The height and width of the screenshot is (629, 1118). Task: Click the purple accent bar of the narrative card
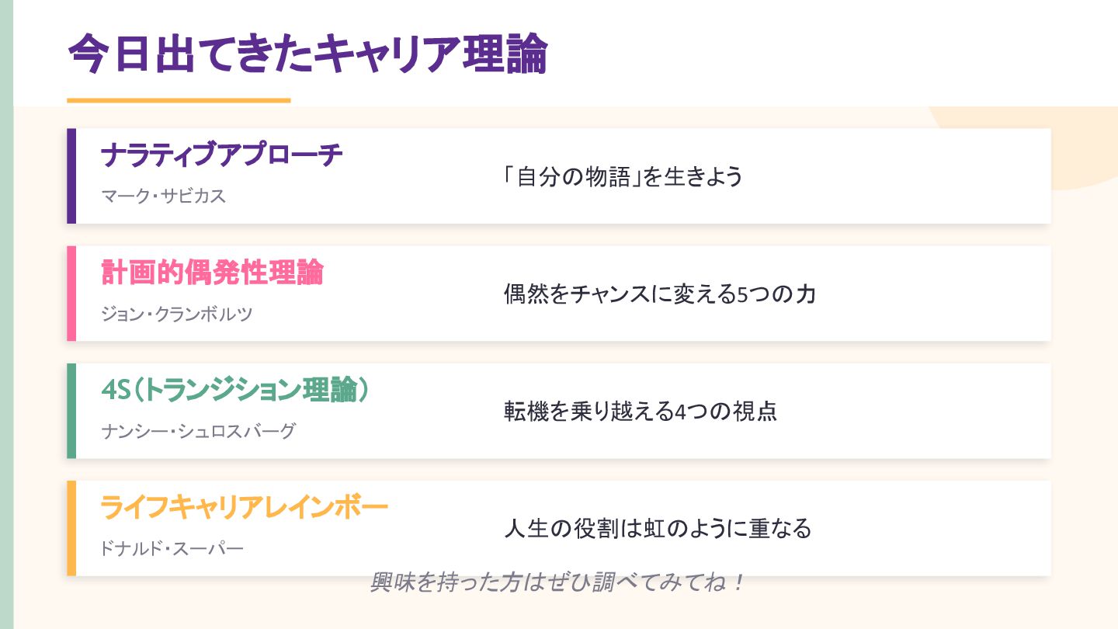coord(71,176)
